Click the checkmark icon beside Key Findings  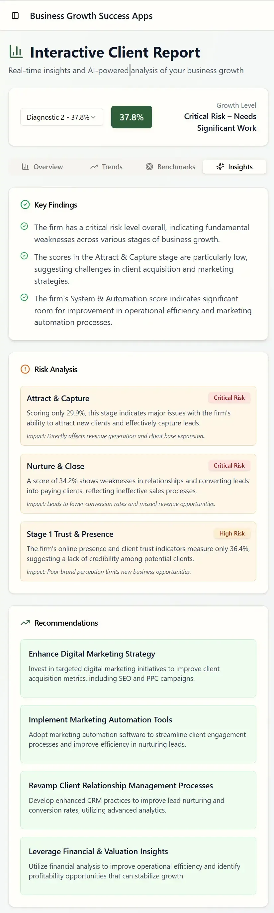point(25,205)
